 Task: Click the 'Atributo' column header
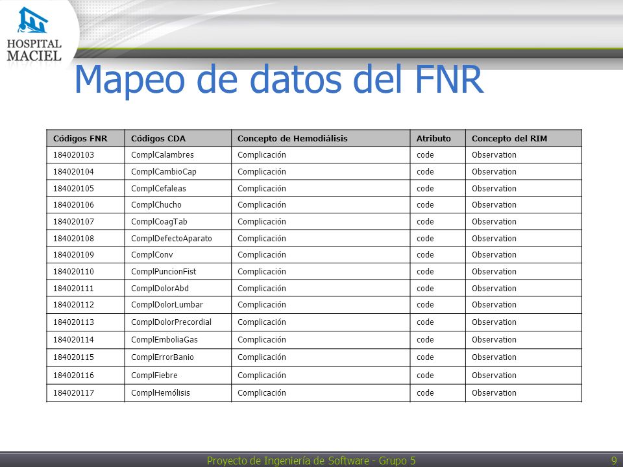tap(438, 138)
